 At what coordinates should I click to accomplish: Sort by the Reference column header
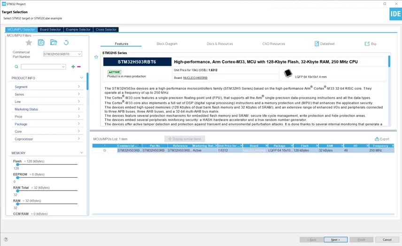pos(180,146)
